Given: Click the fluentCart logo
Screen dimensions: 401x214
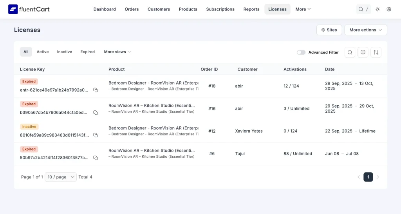Looking at the screenshot, I should point(29,9).
